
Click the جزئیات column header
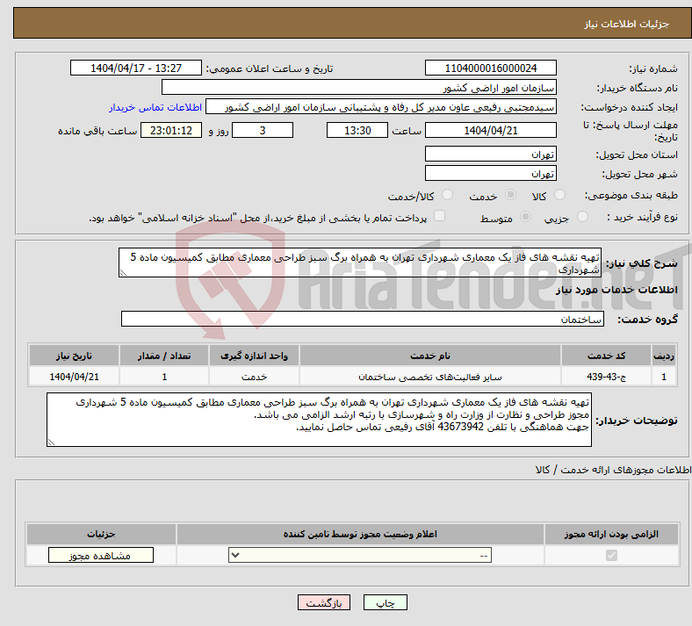[x=101, y=534]
